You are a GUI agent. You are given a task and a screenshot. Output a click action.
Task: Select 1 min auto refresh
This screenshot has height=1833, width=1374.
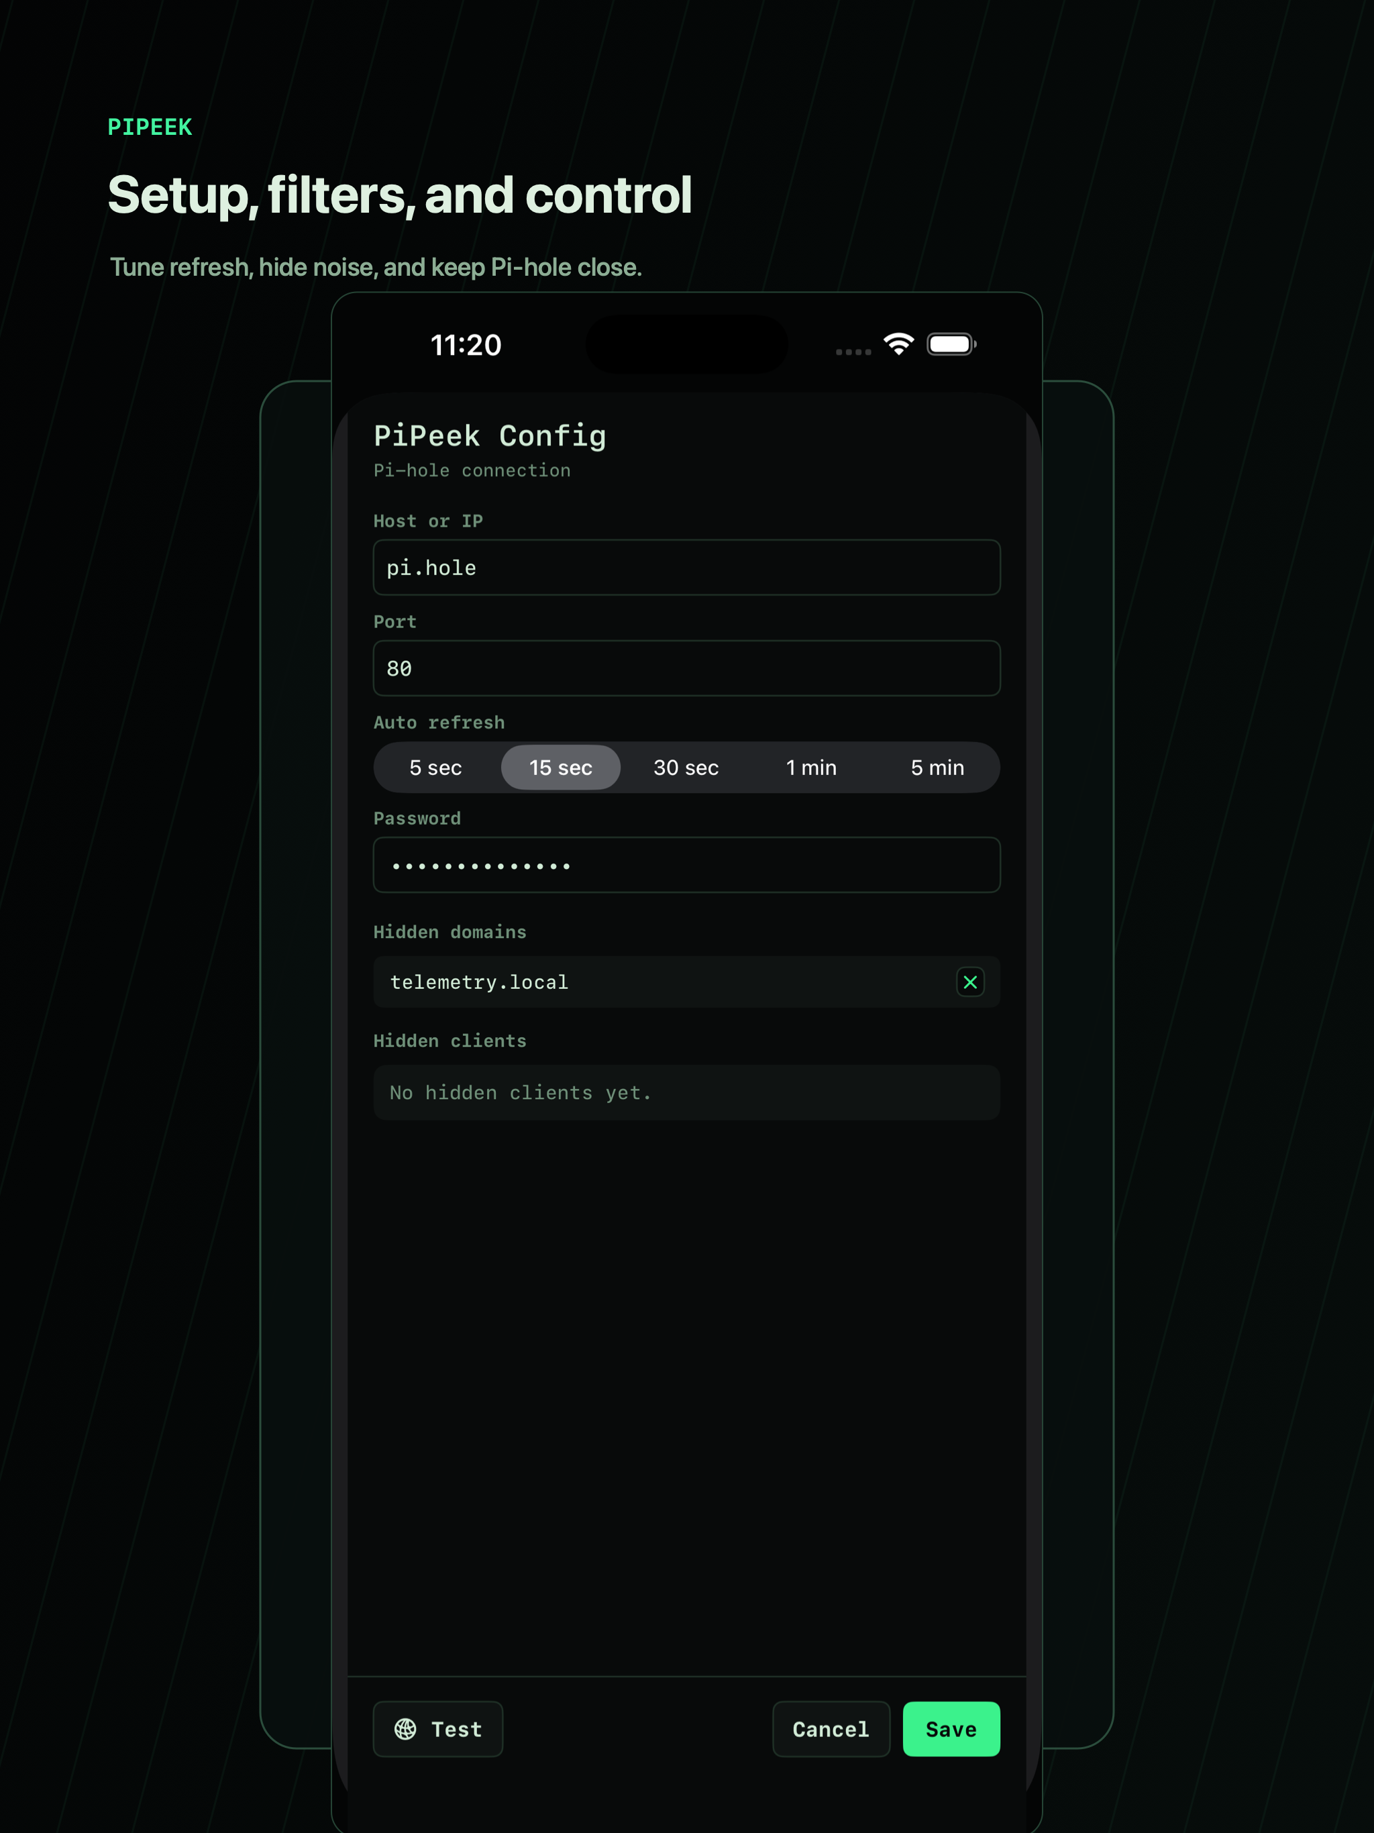point(811,768)
